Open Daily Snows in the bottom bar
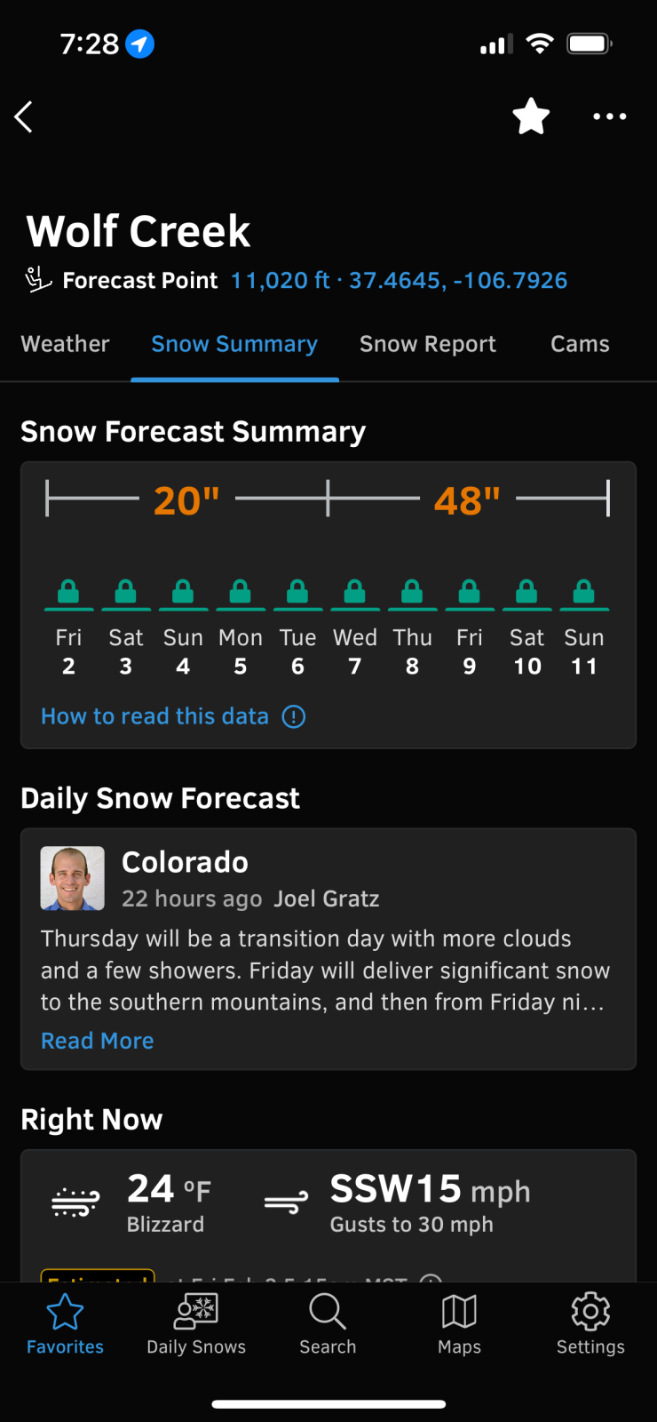Image resolution: width=657 pixels, height=1422 pixels. [196, 1323]
